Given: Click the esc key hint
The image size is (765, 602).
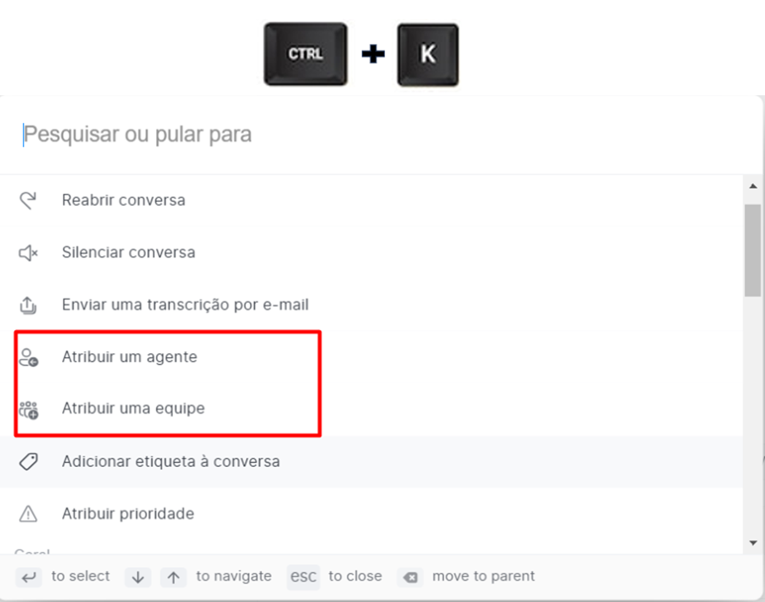Looking at the screenshot, I should 303,577.
